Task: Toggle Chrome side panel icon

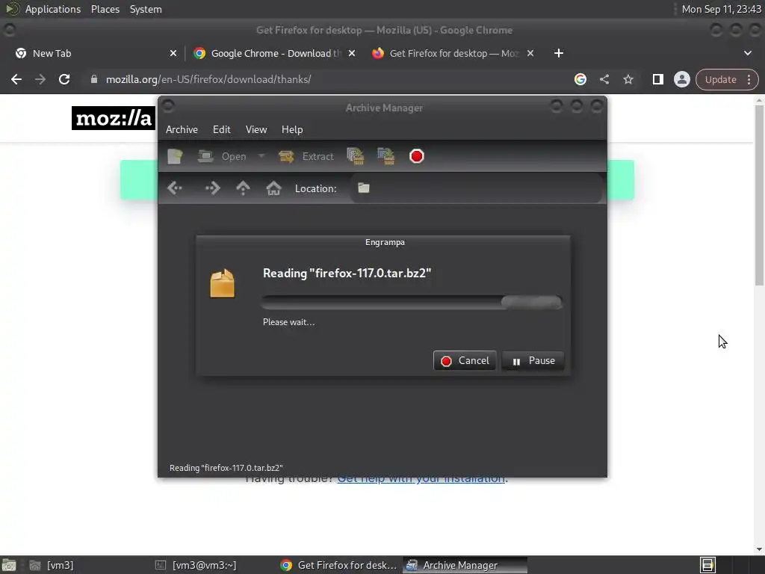Action: click(x=657, y=79)
